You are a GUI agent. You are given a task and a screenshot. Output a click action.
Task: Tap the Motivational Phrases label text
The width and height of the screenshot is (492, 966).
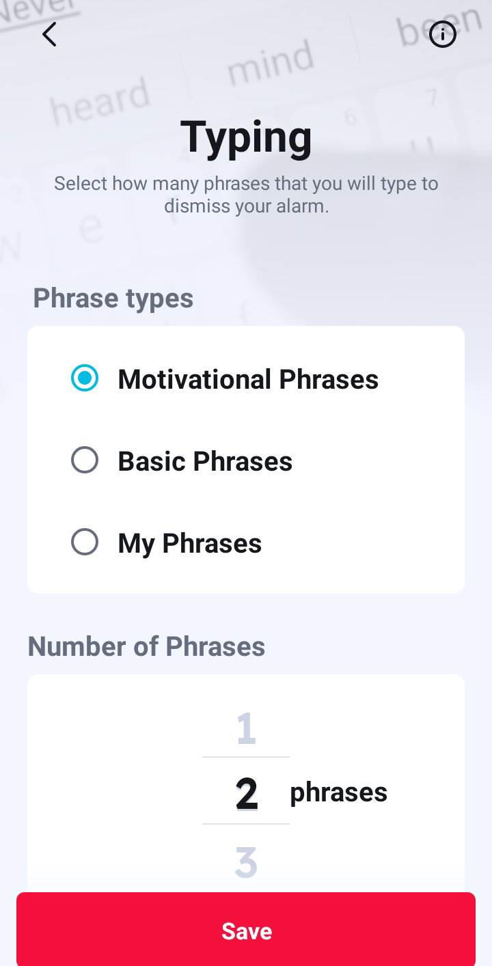click(x=248, y=379)
